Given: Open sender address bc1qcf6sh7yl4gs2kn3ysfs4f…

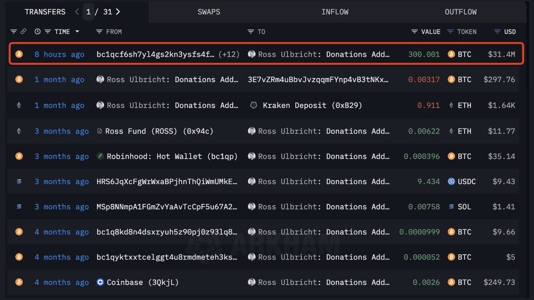Looking at the screenshot, I should (155, 54).
